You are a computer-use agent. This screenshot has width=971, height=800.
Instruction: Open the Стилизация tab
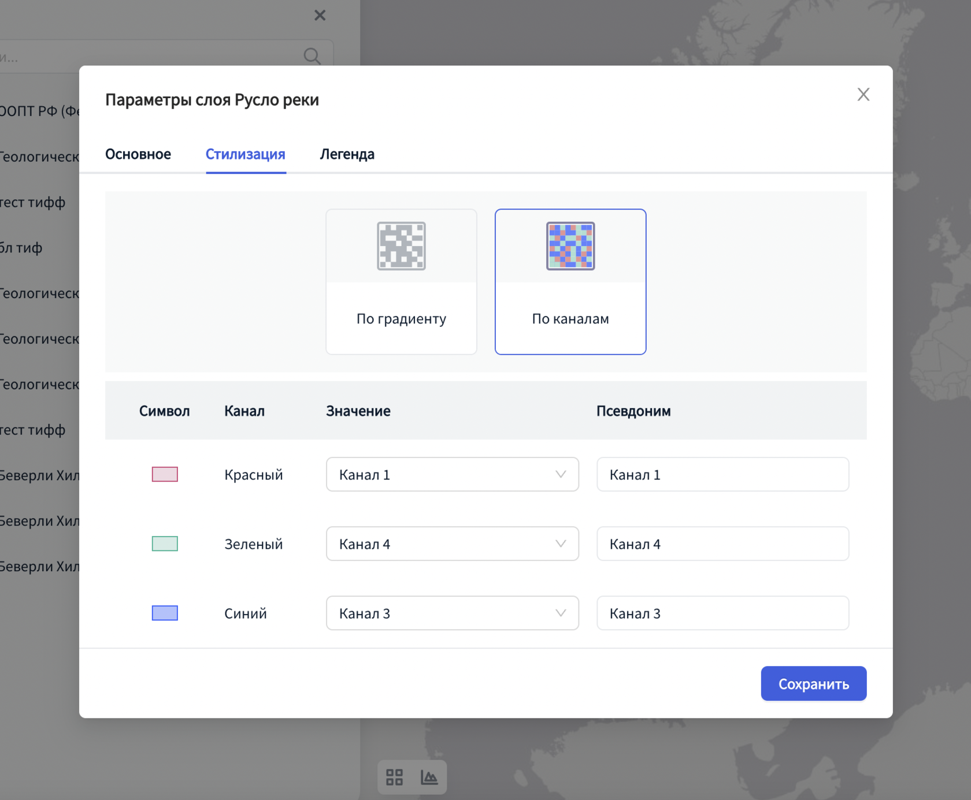[x=246, y=154]
